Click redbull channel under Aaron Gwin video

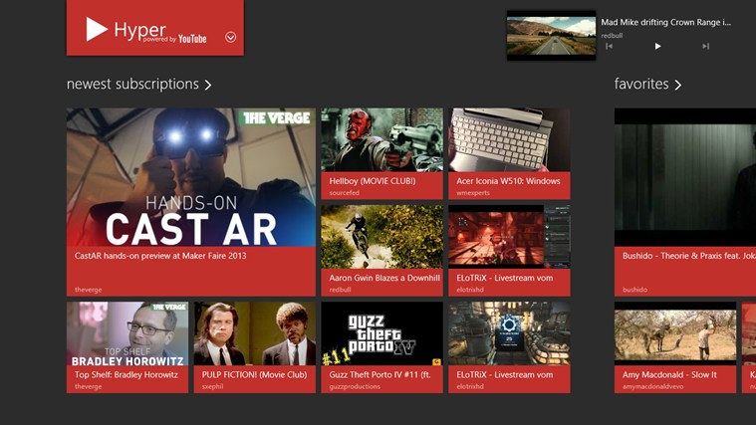click(340, 290)
